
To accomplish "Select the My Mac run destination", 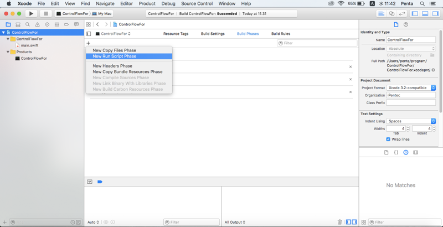I will click(x=102, y=13).
